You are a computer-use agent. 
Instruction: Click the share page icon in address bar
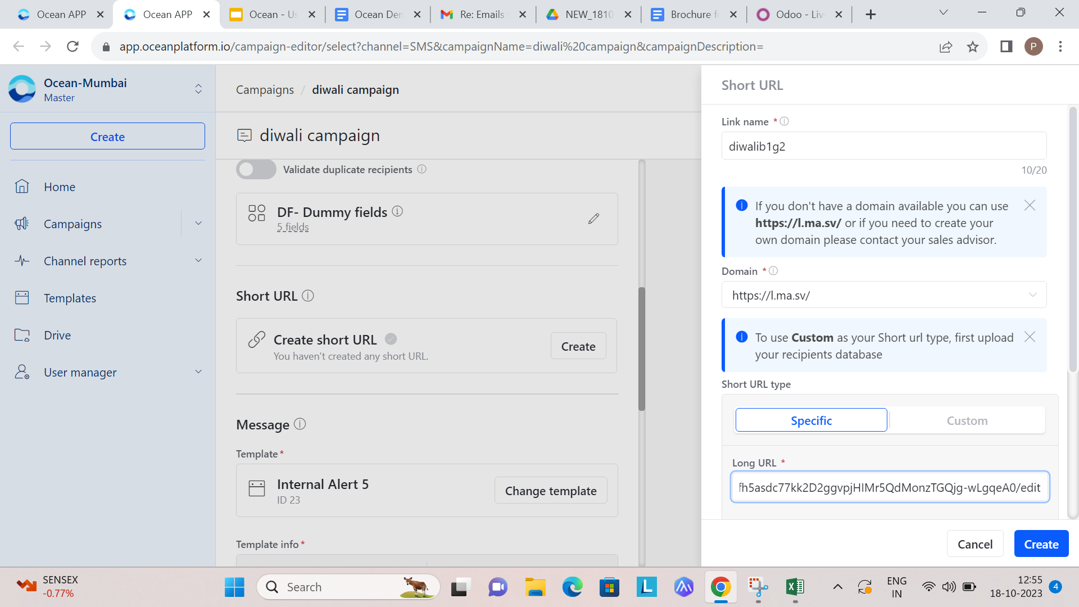[946, 47]
